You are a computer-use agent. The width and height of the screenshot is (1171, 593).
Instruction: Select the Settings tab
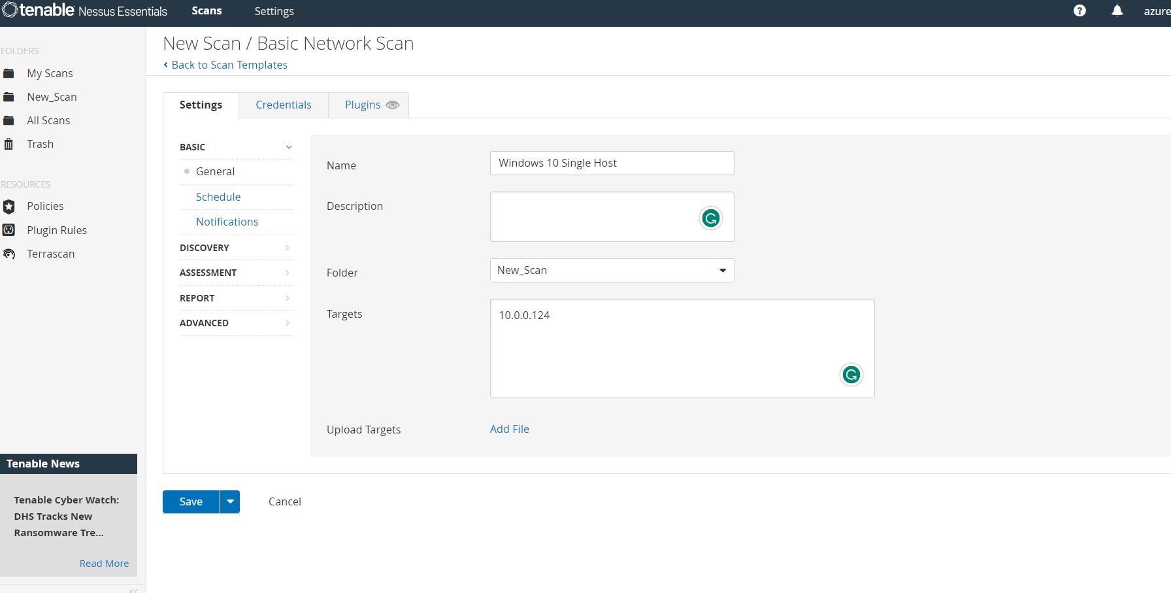(201, 105)
